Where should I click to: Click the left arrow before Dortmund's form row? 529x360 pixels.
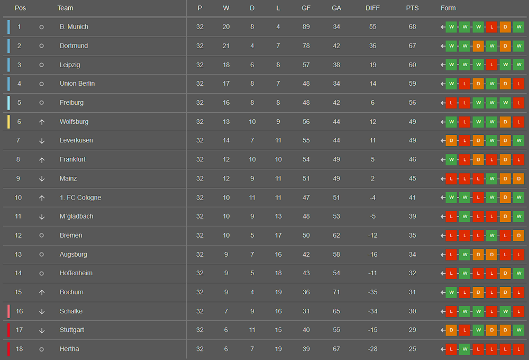click(x=443, y=46)
